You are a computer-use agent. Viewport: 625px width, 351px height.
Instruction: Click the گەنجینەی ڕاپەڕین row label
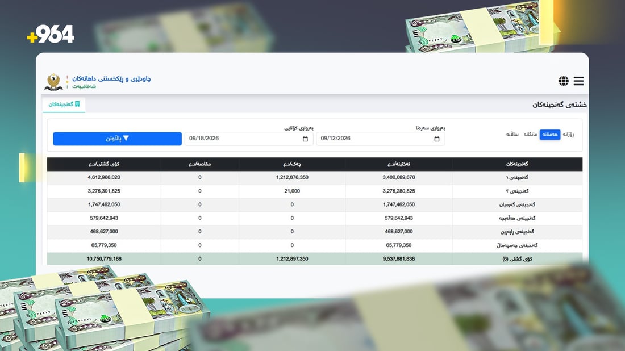(518, 232)
